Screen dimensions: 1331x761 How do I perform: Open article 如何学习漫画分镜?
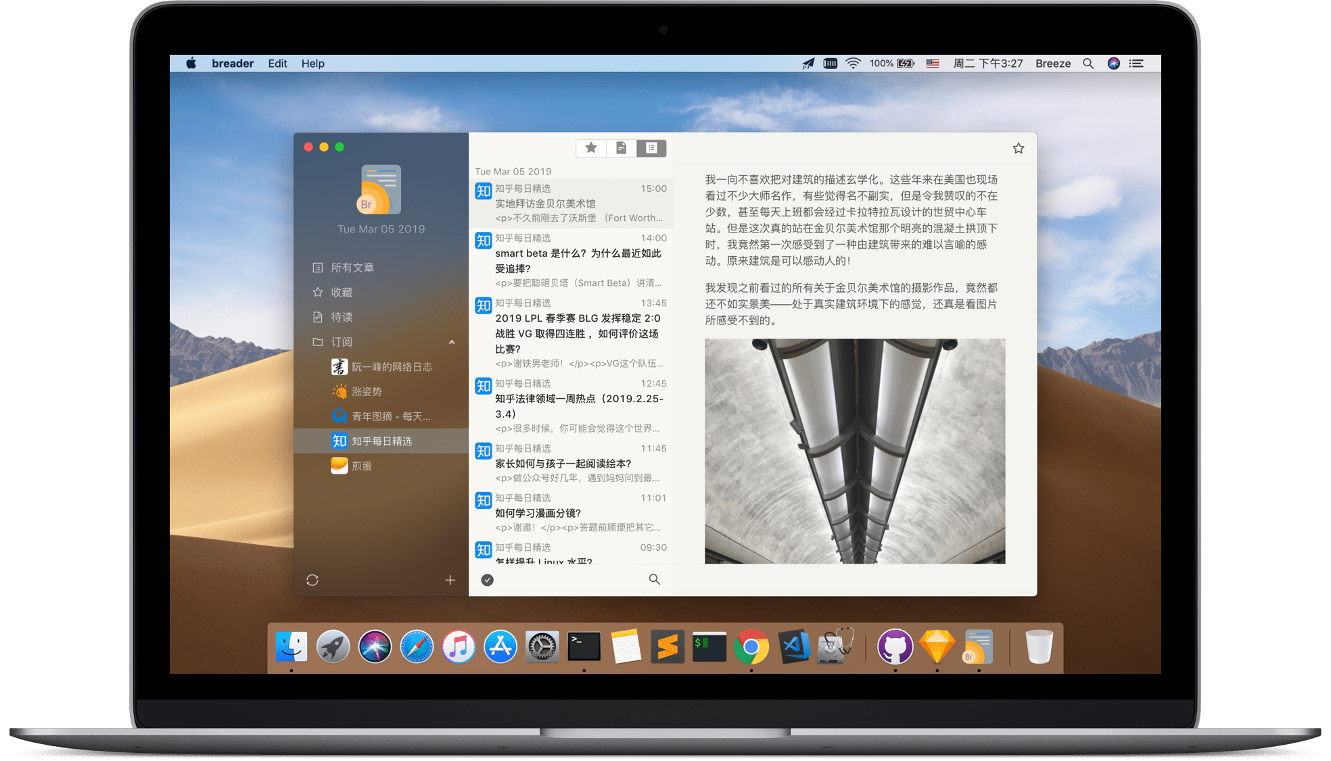click(538, 513)
